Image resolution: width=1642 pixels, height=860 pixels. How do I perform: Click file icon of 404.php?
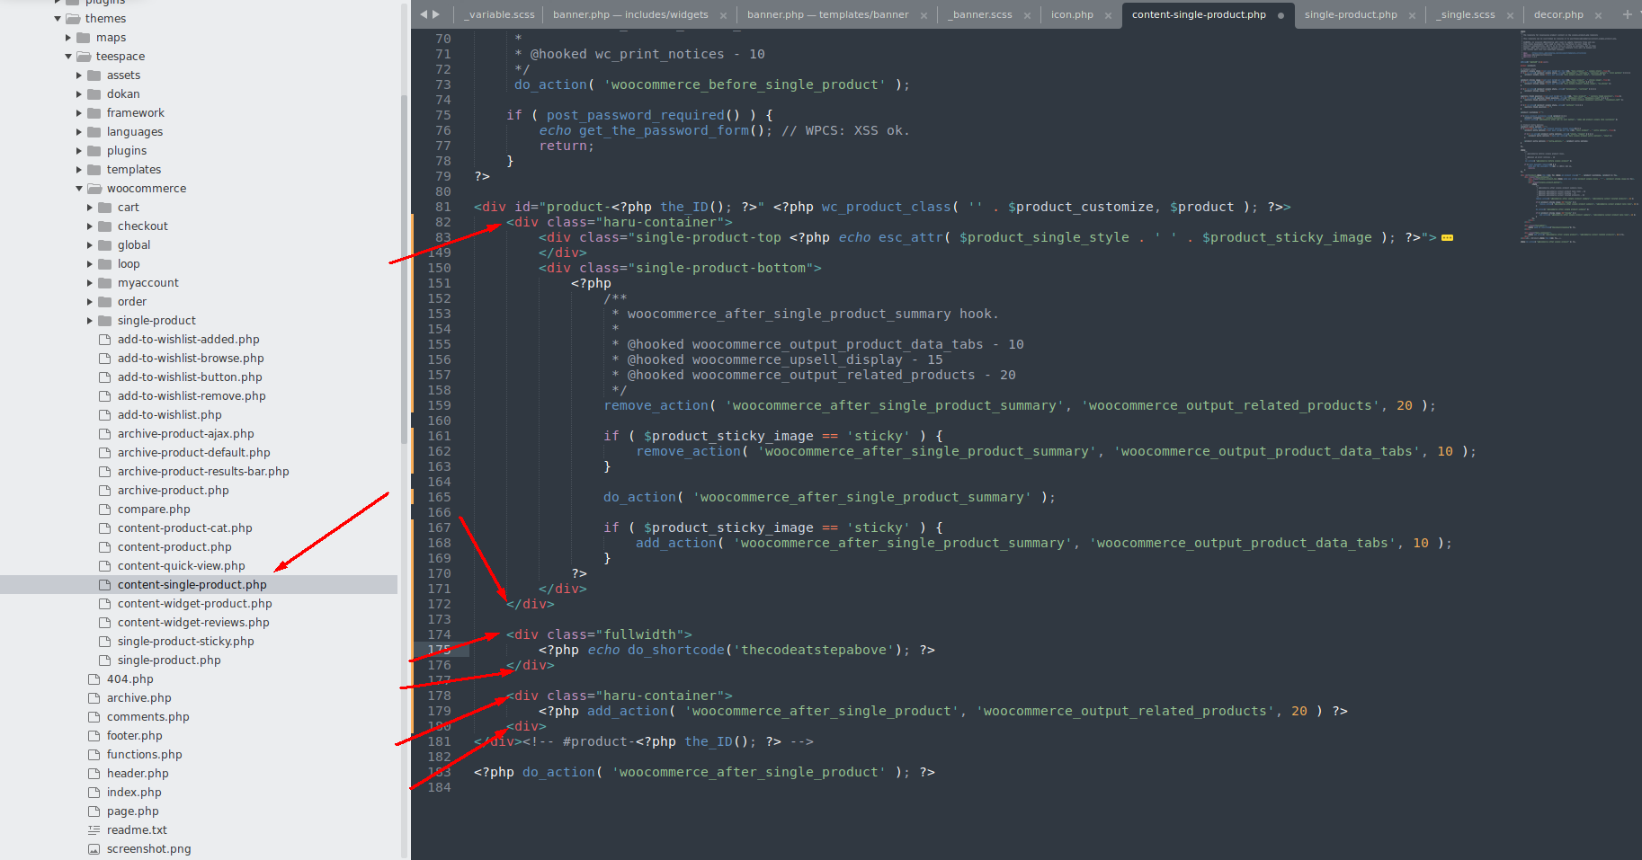click(x=94, y=679)
